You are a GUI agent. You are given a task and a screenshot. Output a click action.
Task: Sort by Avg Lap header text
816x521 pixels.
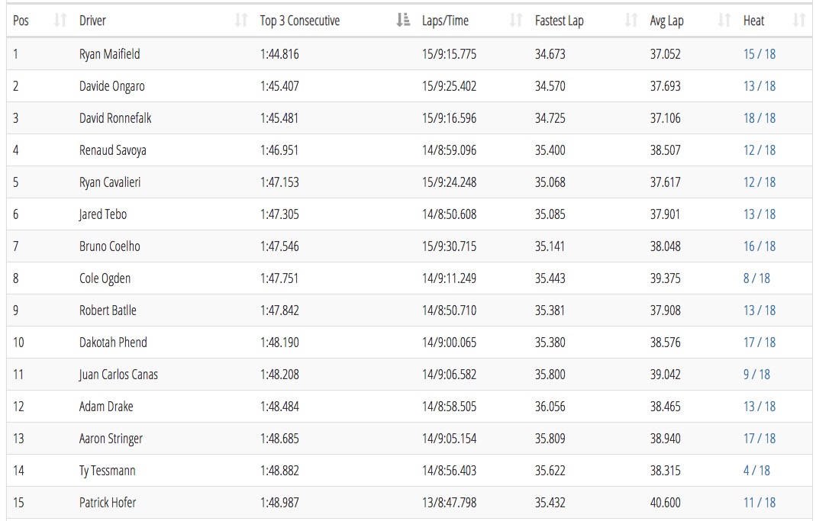tap(666, 21)
